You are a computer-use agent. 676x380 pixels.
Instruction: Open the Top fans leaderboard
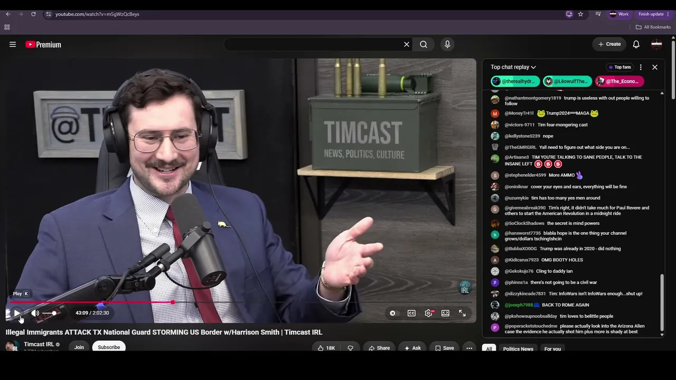point(619,67)
